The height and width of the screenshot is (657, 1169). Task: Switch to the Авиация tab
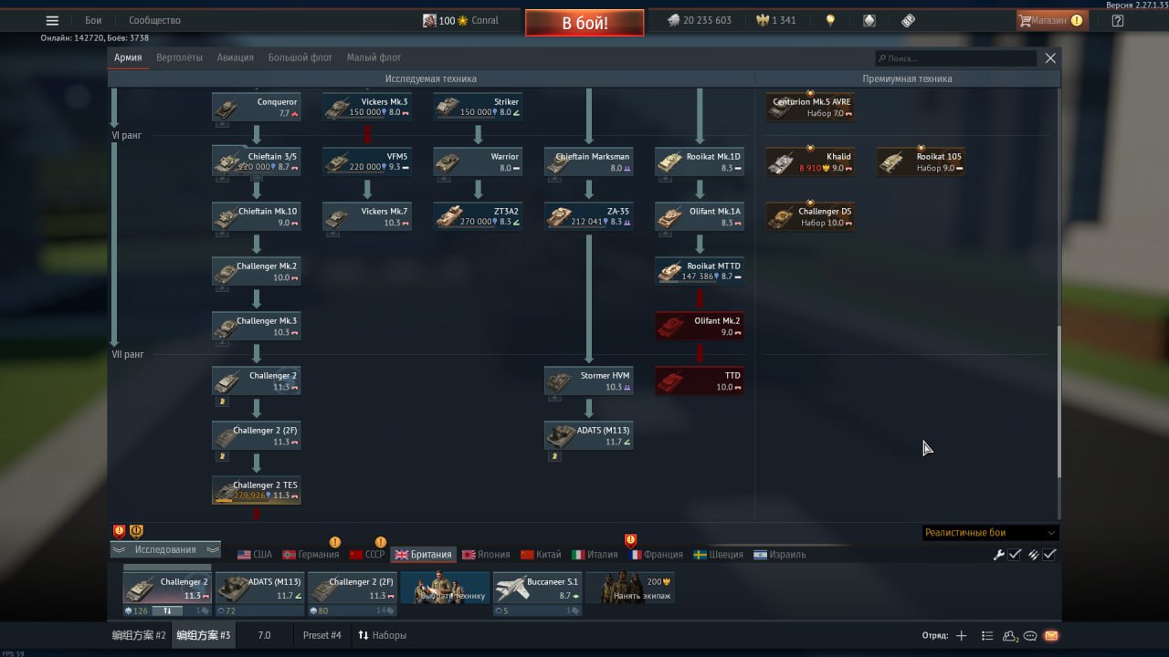[236, 57]
